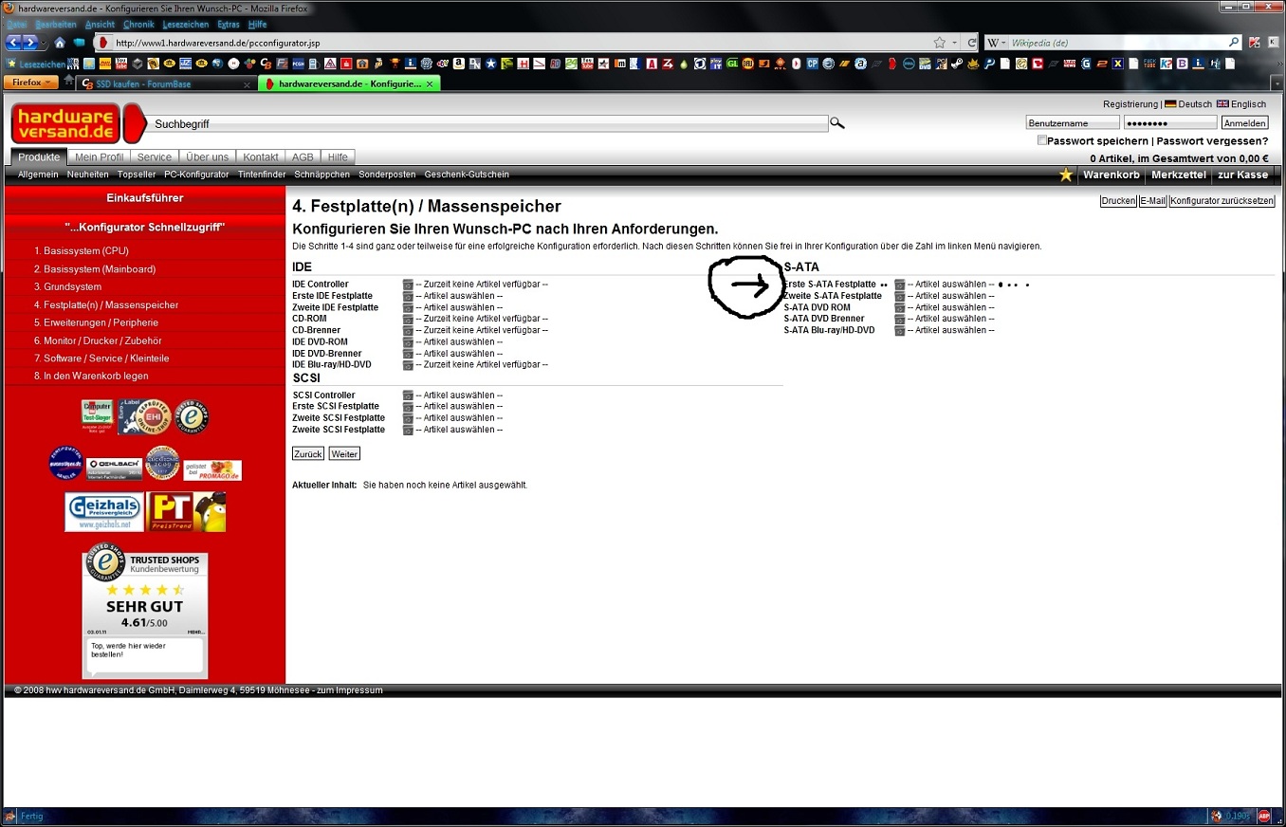The height and width of the screenshot is (827, 1286).
Task: Open sidebar step 8. In den Warenkorb legen
Action: pos(91,376)
